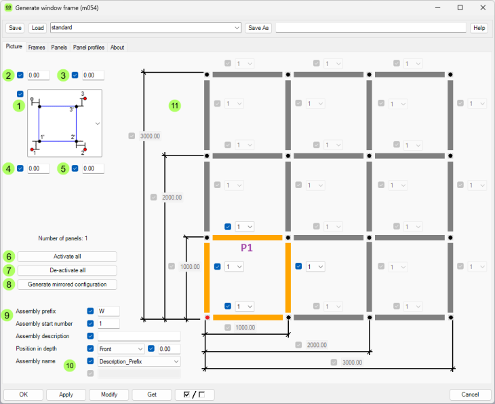Click De-activate all button
This screenshot has width=495, height=404.
point(67,270)
